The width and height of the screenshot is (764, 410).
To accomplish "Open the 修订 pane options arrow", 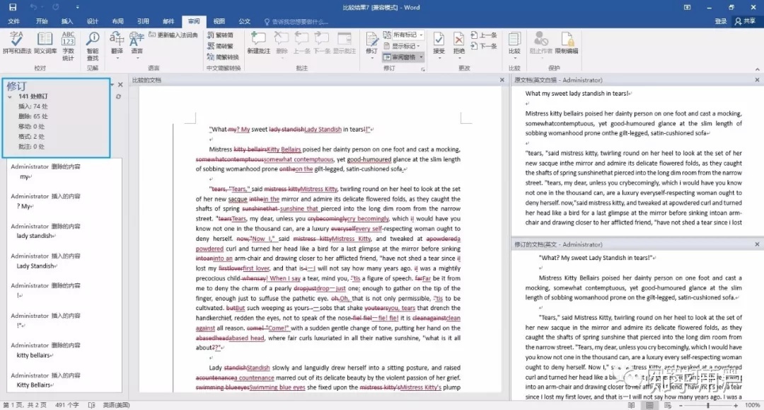I will tap(112, 85).
